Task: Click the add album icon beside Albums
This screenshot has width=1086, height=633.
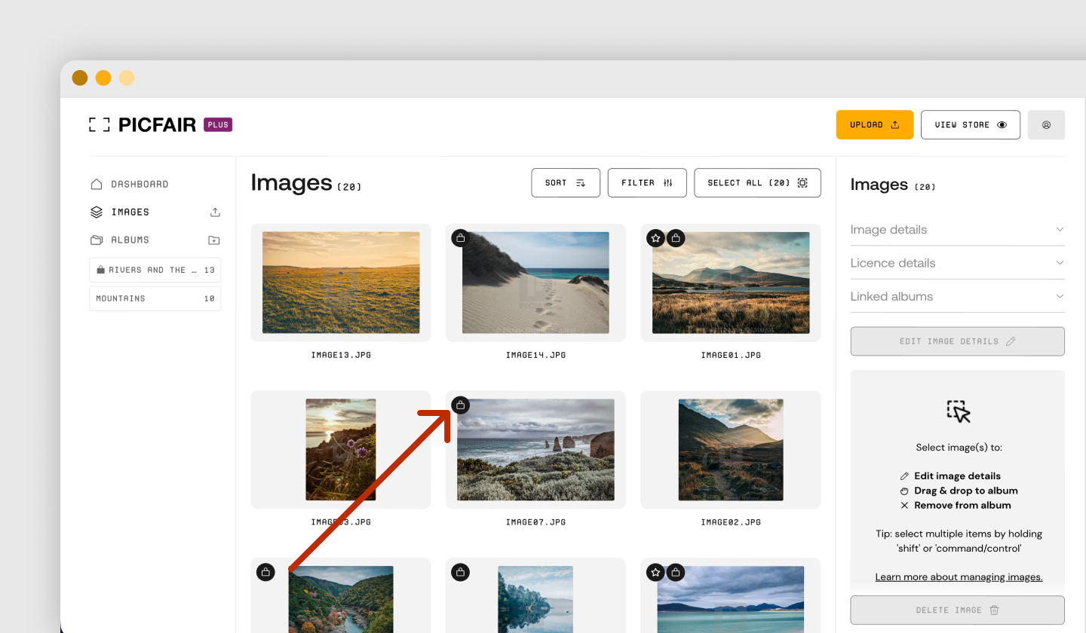Action: click(x=214, y=240)
